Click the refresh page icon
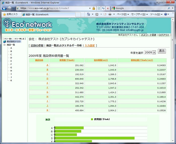Image resolution: width=176 pixels, height=144 pixels. pos(103,8)
